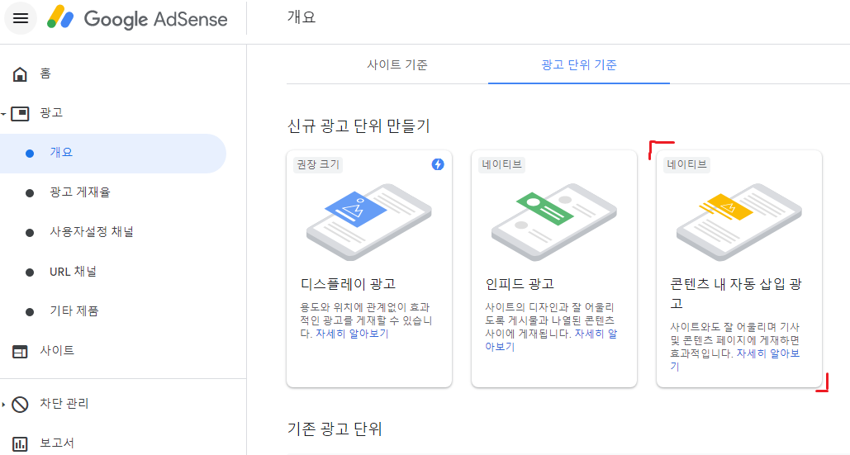The width and height of the screenshot is (850, 455).
Task: Click the 디스플레이 광고 card title
Action: [349, 284]
